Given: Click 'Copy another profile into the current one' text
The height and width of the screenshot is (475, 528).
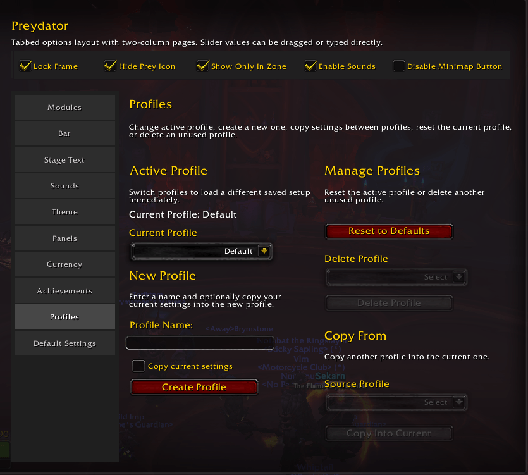Looking at the screenshot, I should [407, 357].
